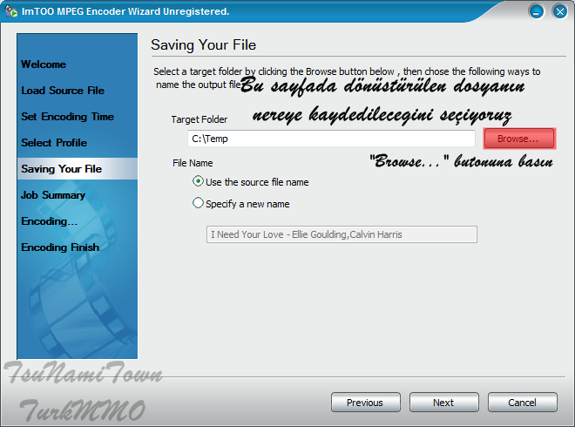Open the Welcome step in sidebar
575x427 pixels.
(44, 64)
